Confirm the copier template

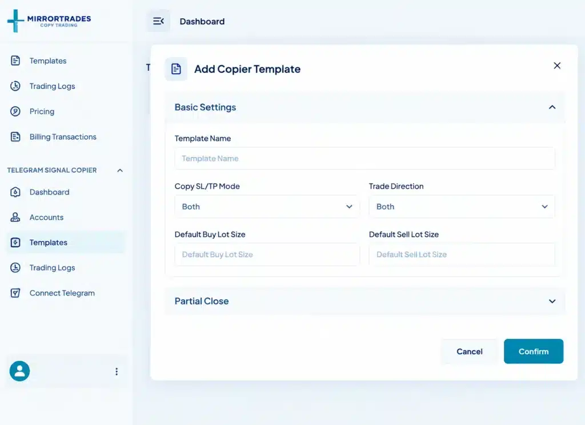[534, 351]
